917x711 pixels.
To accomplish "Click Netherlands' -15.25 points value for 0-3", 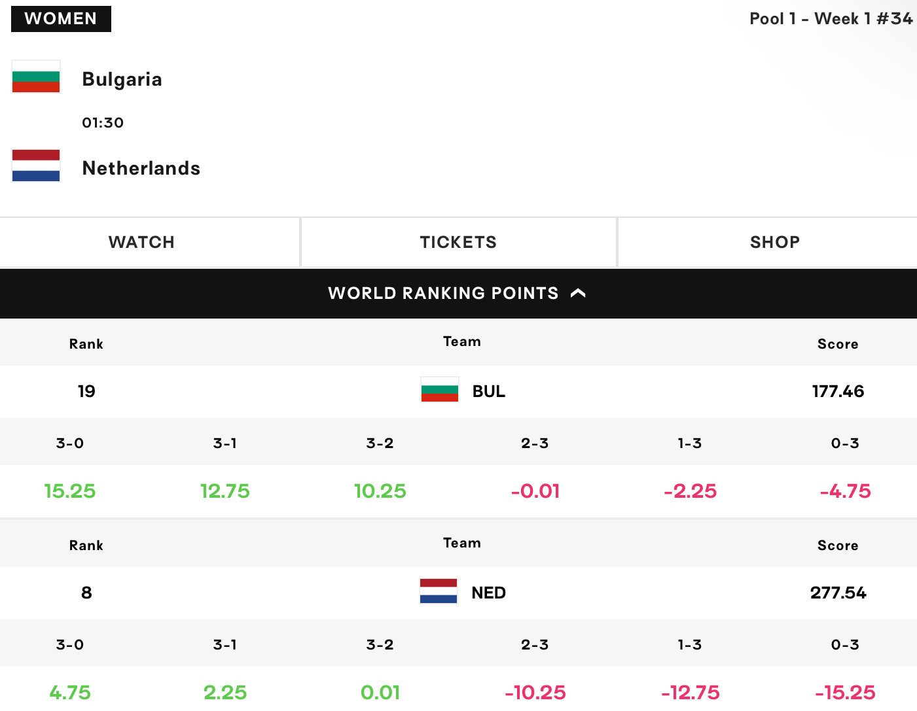I will pos(845,693).
